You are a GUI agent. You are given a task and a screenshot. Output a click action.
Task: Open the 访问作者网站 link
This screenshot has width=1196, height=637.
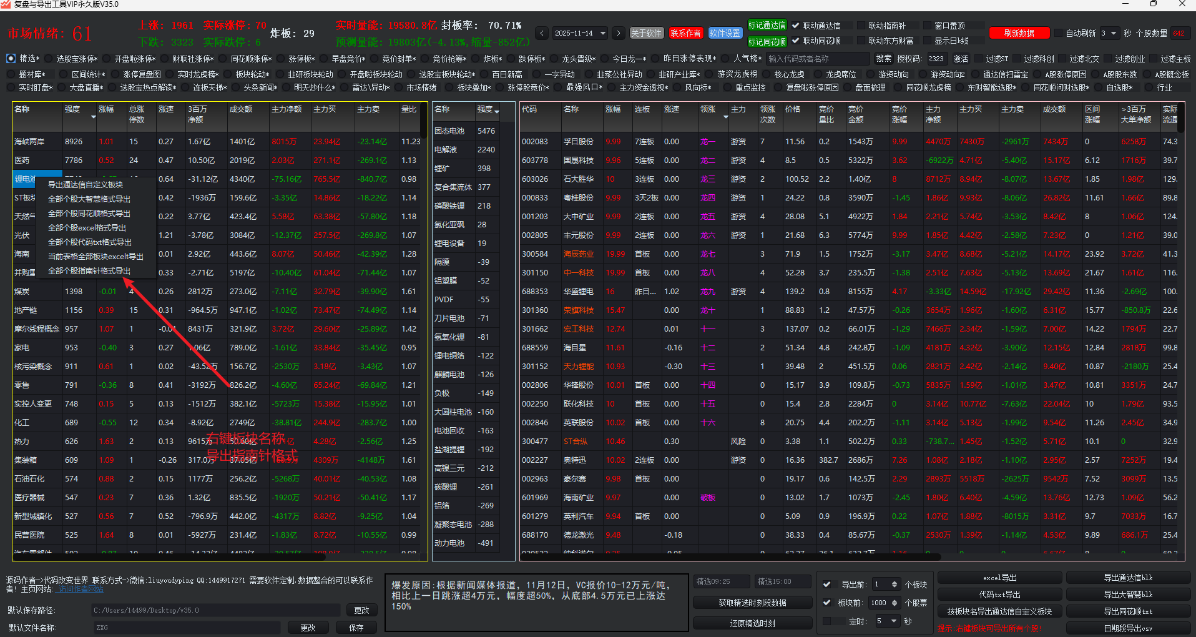tap(80, 589)
